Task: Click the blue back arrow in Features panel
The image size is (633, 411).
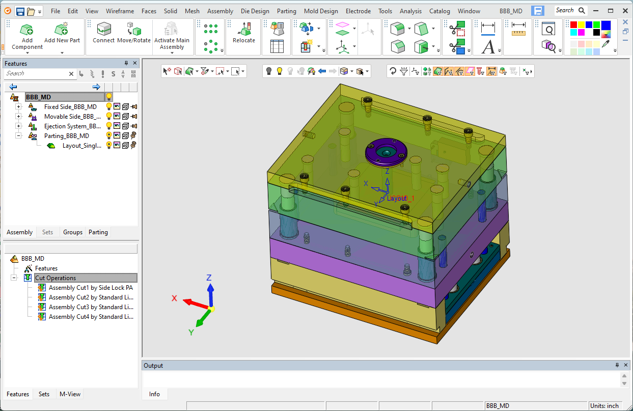Action: coord(13,87)
